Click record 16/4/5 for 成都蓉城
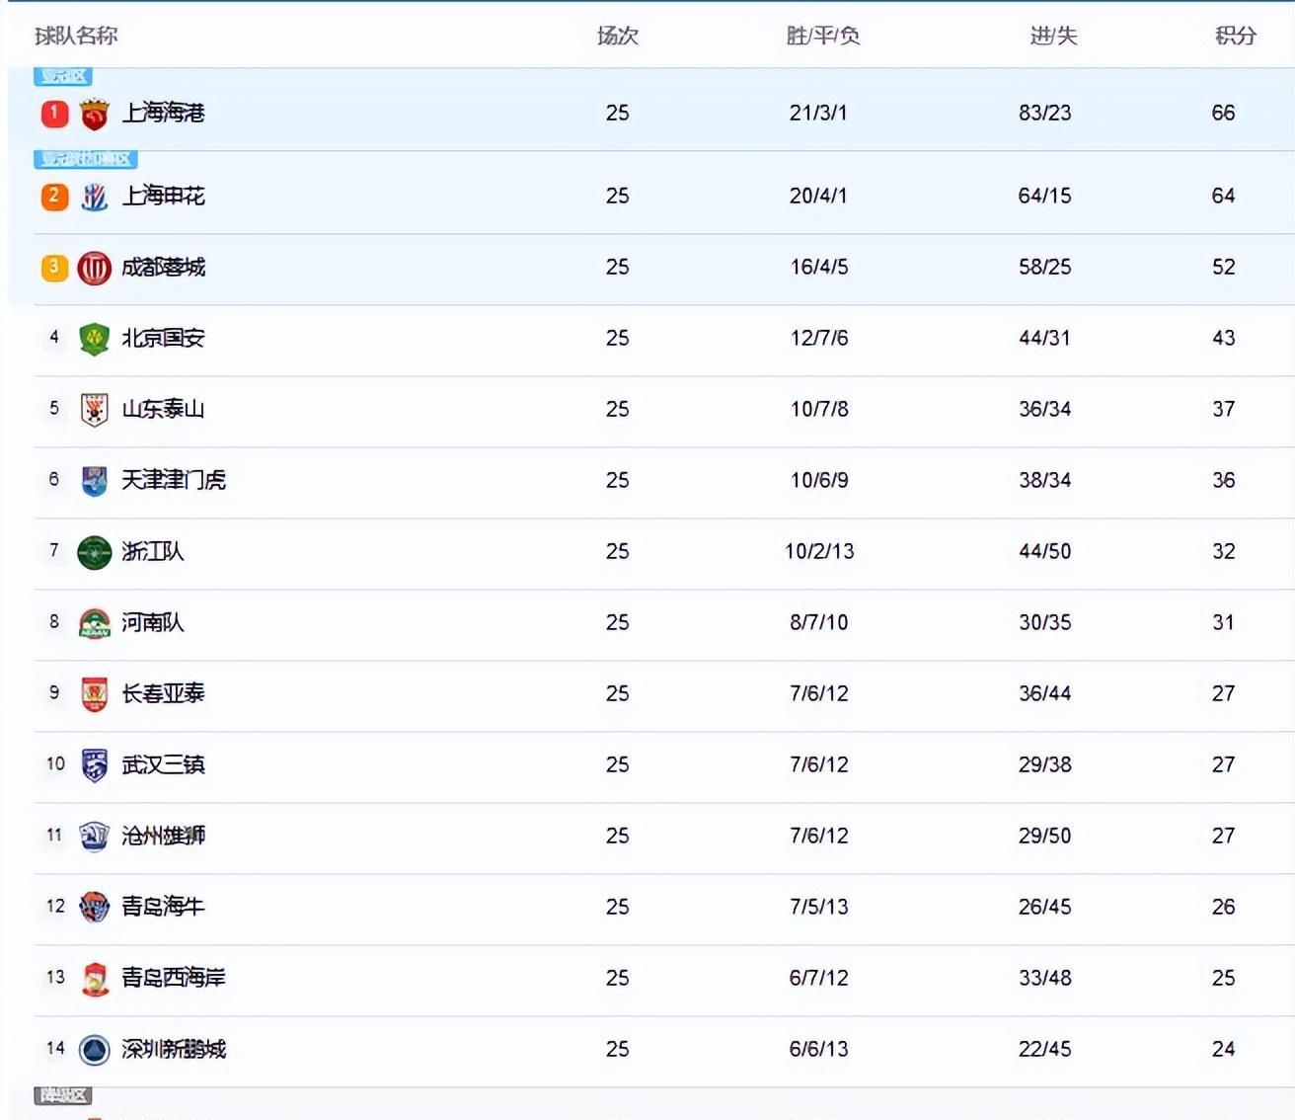Screen dimensions: 1295x1120 click(819, 267)
